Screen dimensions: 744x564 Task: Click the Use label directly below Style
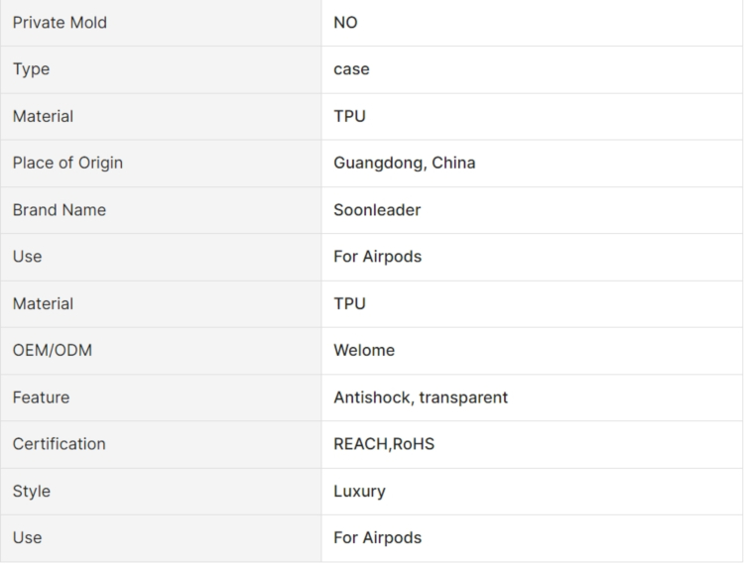pos(27,537)
